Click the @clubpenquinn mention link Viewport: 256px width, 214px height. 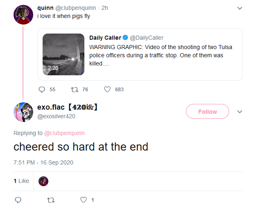[x=63, y=133]
